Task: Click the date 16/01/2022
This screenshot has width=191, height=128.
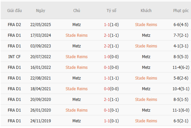Action: [41, 67]
